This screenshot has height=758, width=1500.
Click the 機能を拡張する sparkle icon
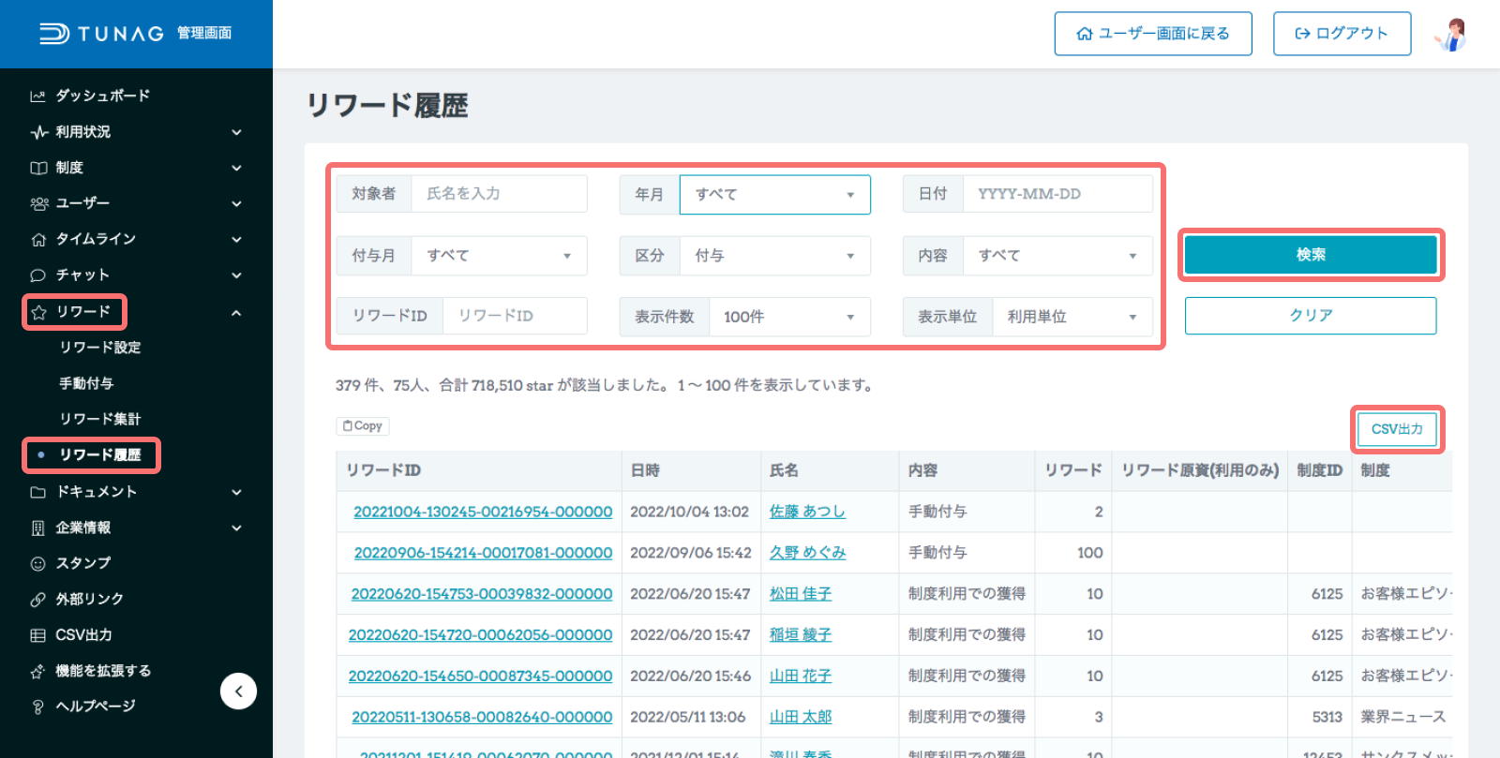pos(38,671)
